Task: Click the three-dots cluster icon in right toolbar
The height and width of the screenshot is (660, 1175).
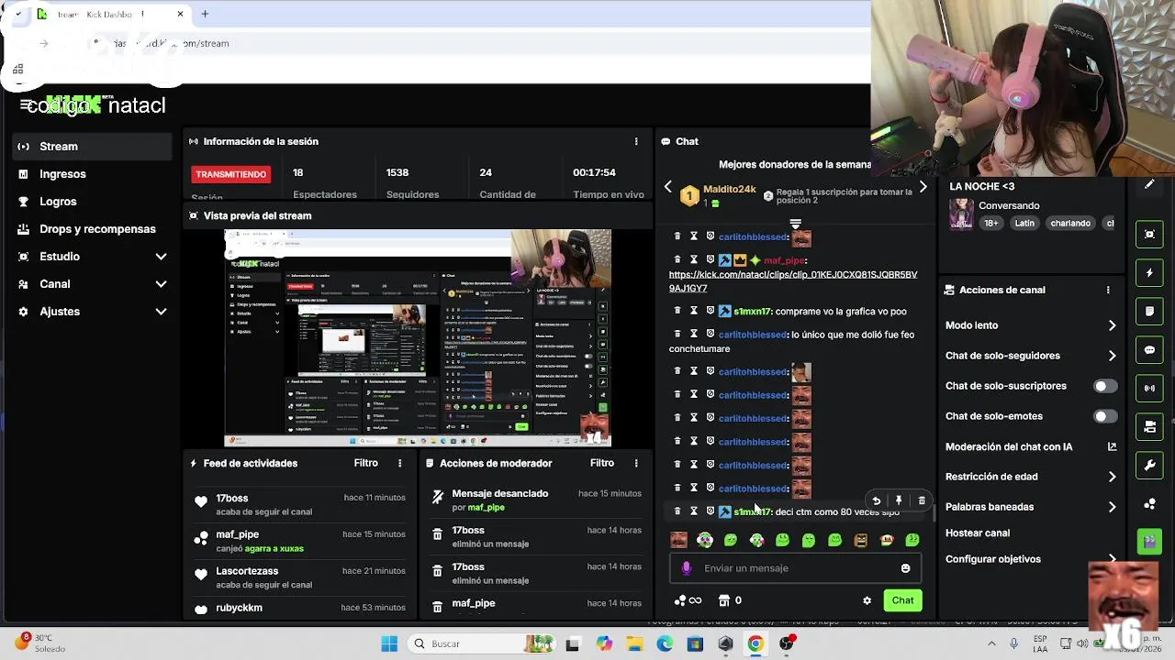Action: [x=1149, y=504]
